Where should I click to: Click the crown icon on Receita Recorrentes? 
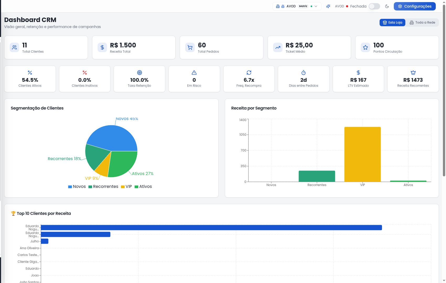pyautogui.click(x=413, y=73)
